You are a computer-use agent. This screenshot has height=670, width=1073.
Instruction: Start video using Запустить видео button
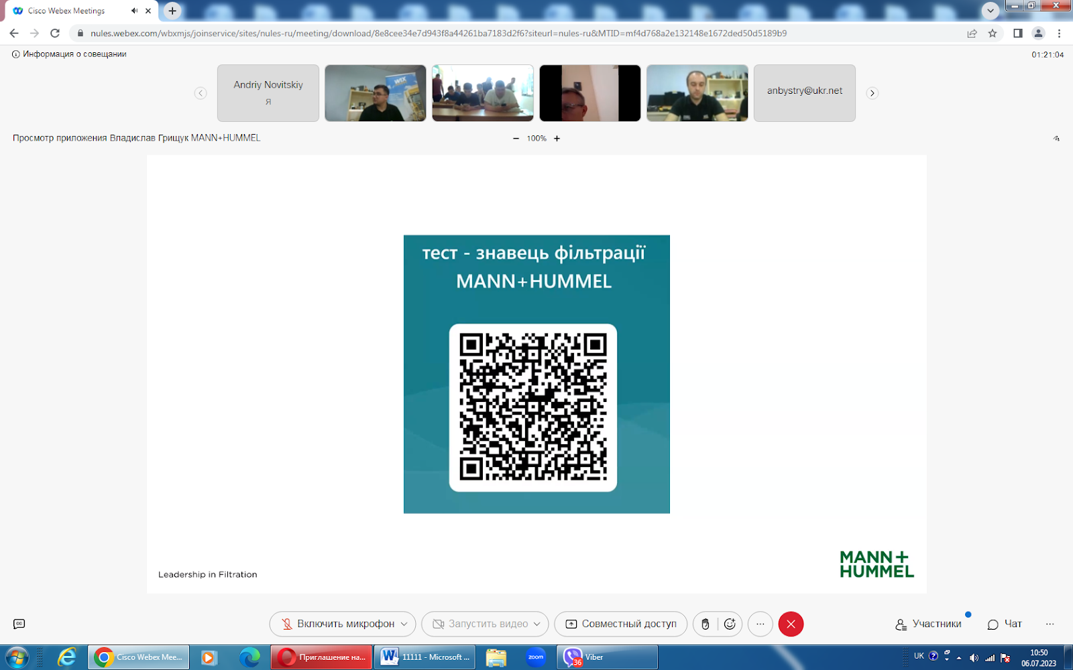[479, 624]
